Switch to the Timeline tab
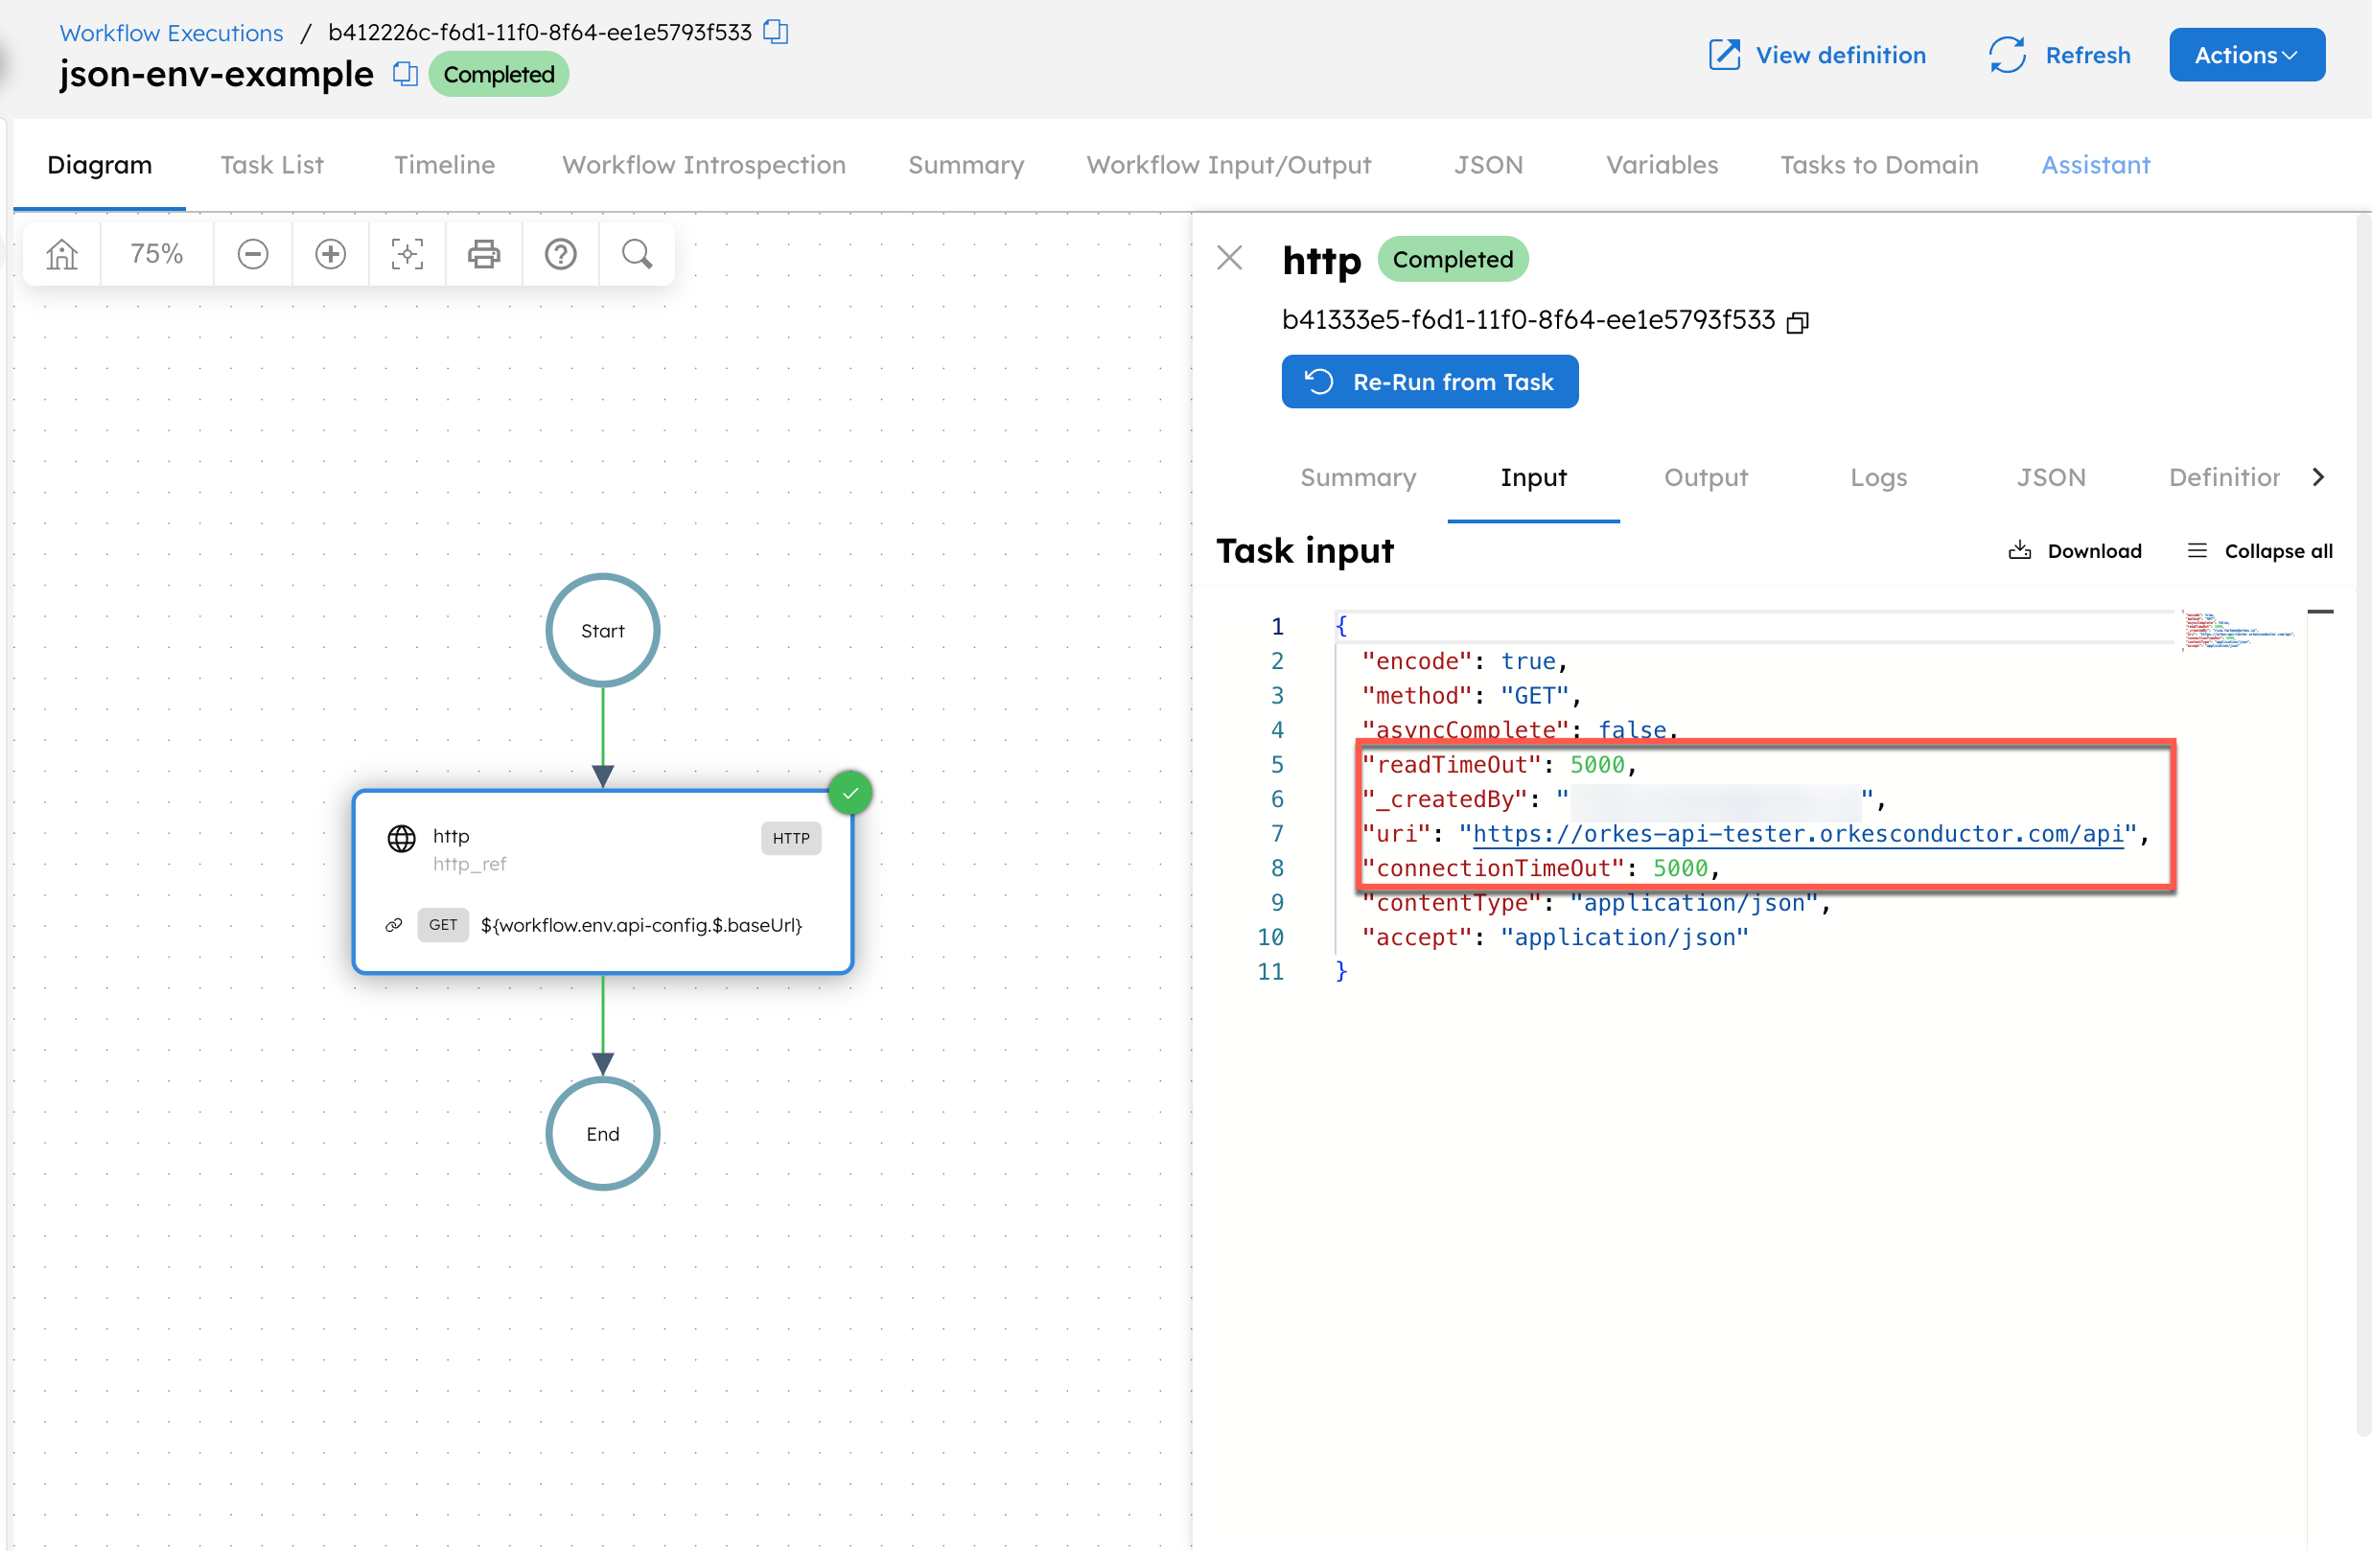 [x=444, y=164]
